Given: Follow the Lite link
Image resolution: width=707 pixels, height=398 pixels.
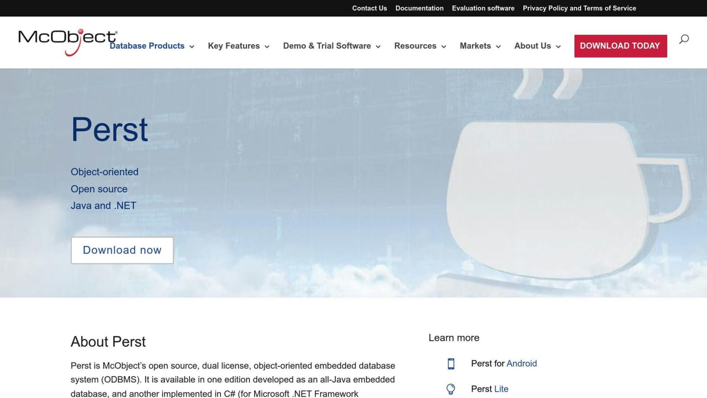Looking at the screenshot, I should (501, 389).
